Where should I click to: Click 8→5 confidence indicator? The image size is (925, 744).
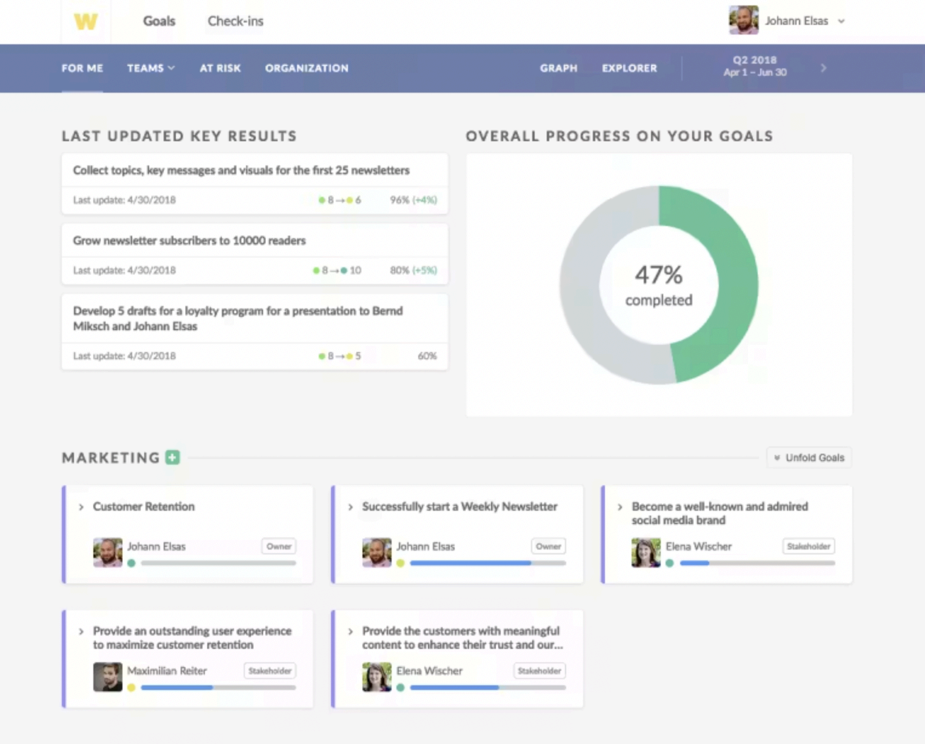coord(339,356)
